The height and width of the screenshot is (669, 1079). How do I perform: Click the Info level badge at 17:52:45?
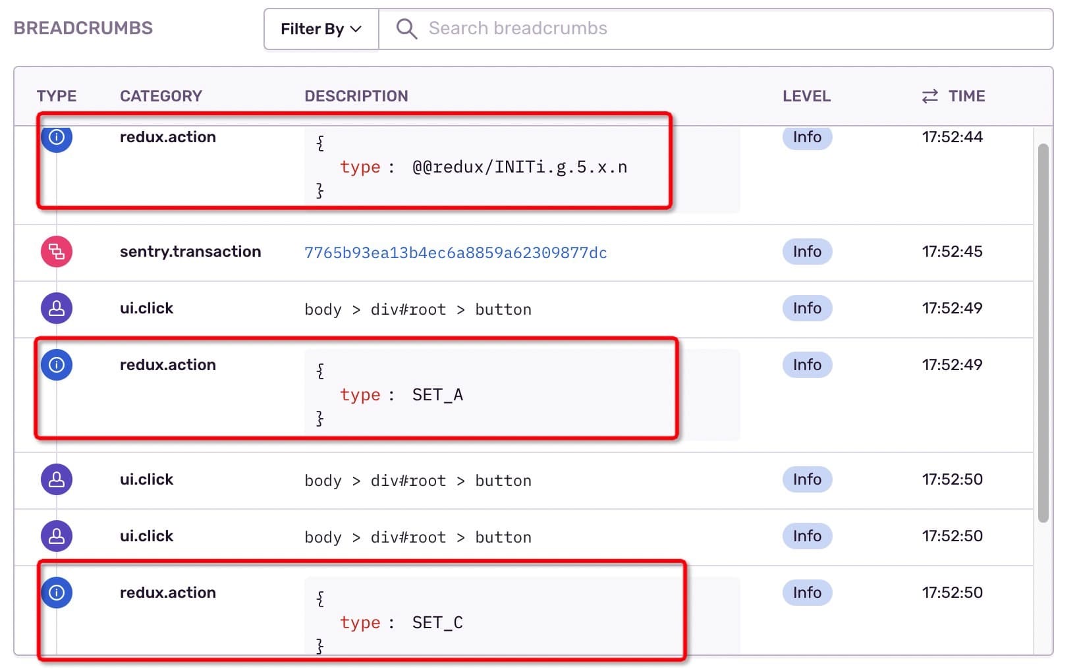pyautogui.click(x=807, y=252)
